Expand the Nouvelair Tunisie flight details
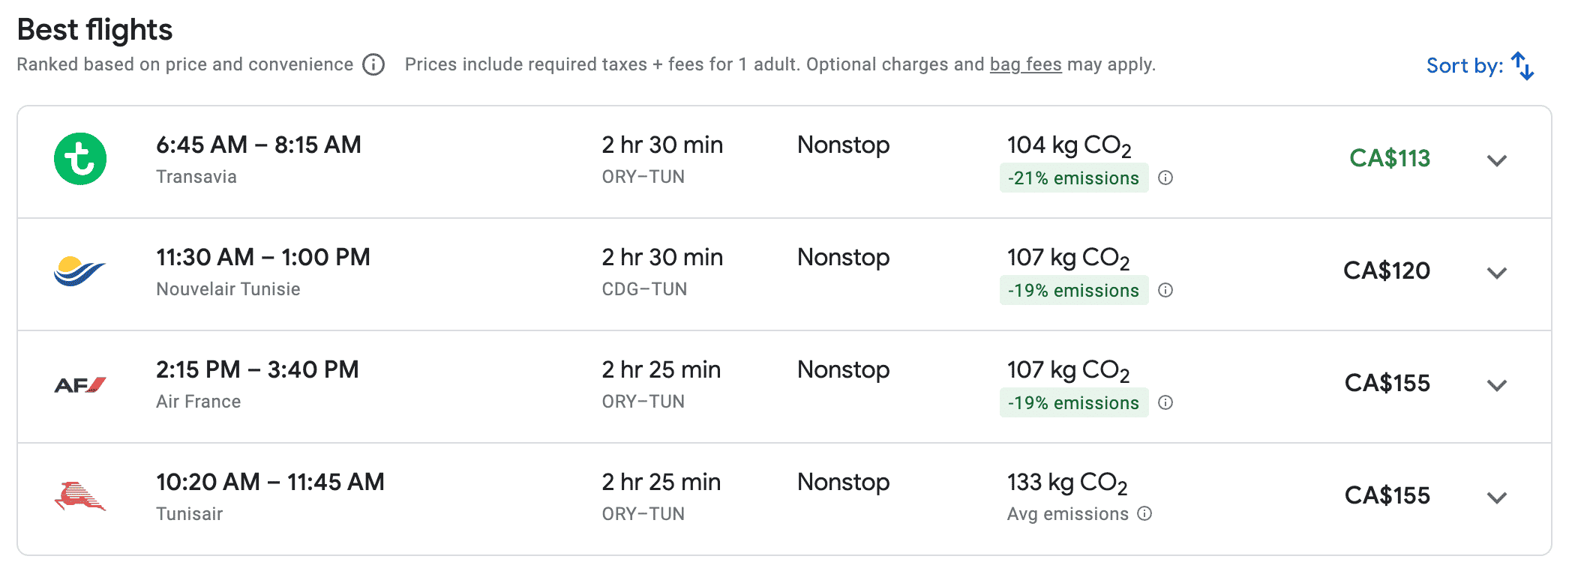 coord(1497,273)
